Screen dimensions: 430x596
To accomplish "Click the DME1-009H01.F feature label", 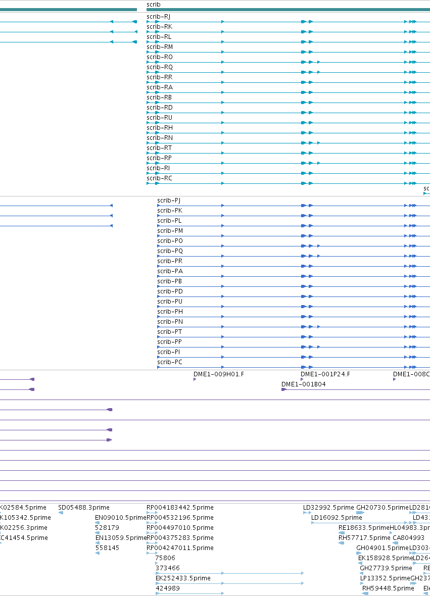I will pyautogui.click(x=219, y=374).
